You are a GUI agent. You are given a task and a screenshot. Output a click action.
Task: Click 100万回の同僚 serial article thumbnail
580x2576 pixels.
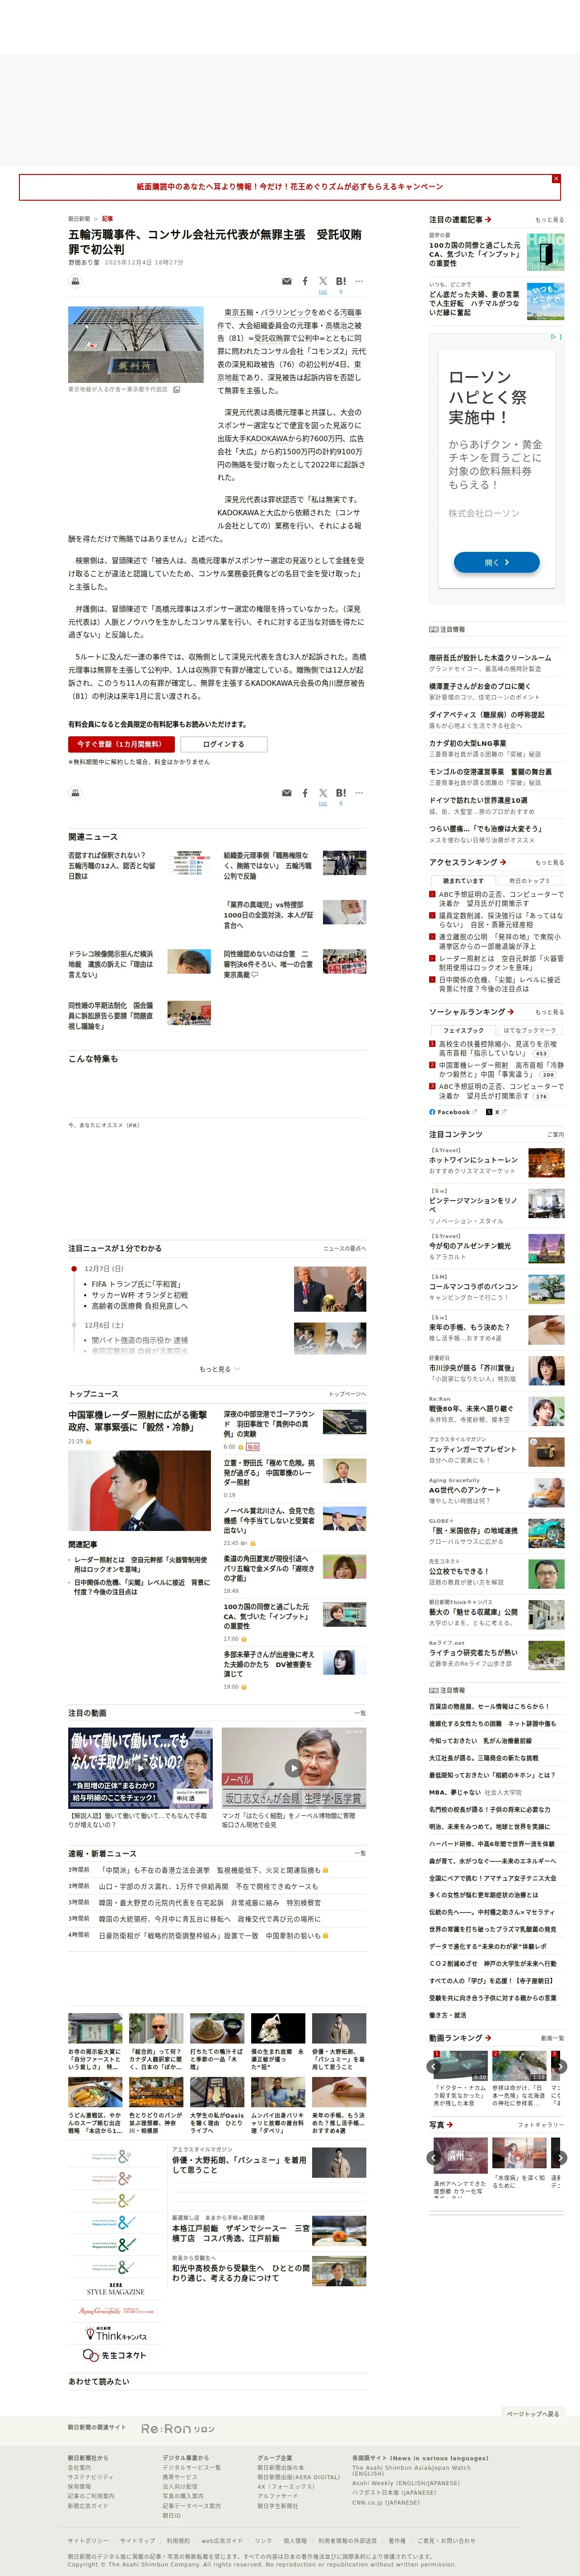tap(545, 252)
